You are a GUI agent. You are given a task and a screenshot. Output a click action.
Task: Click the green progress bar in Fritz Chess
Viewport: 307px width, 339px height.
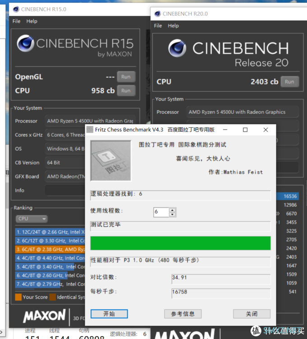pos(181,243)
